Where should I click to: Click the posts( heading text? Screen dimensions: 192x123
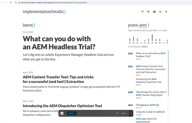pos(133,25)
